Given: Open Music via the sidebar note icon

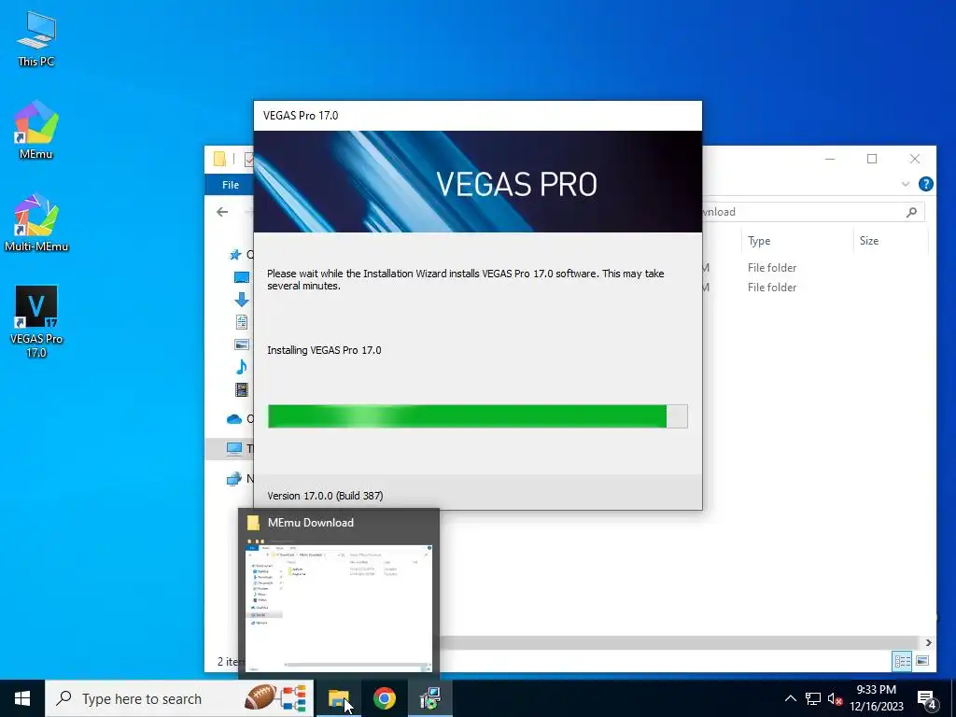Looking at the screenshot, I should pyautogui.click(x=242, y=366).
